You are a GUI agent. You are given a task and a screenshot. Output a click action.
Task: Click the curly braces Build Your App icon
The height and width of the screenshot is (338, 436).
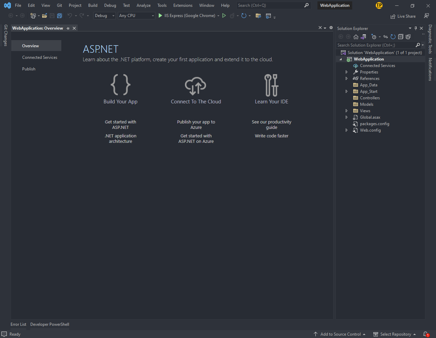click(x=121, y=85)
